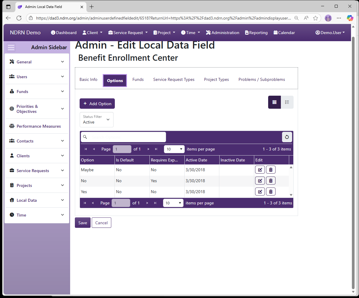Go to first page in bottom pager
359x298 pixels.
[x=85, y=203]
